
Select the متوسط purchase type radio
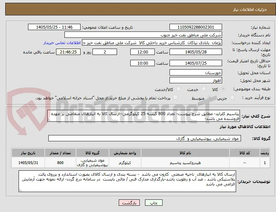click(x=210, y=97)
